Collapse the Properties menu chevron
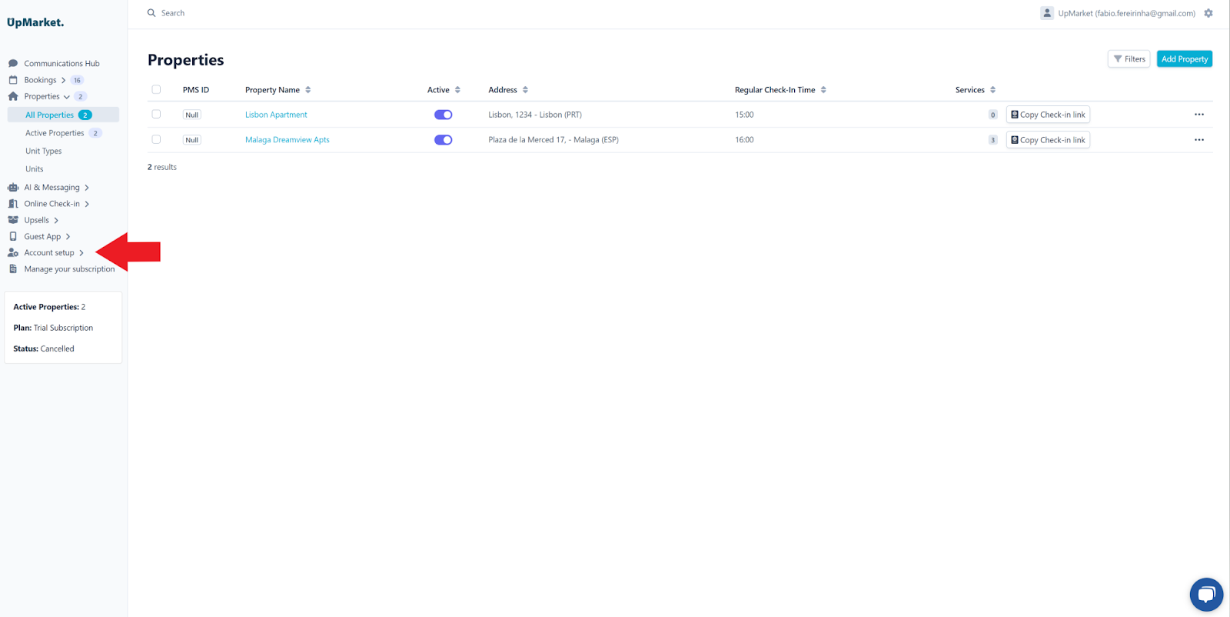This screenshot has height=617, width=1230. pos(67,97)
